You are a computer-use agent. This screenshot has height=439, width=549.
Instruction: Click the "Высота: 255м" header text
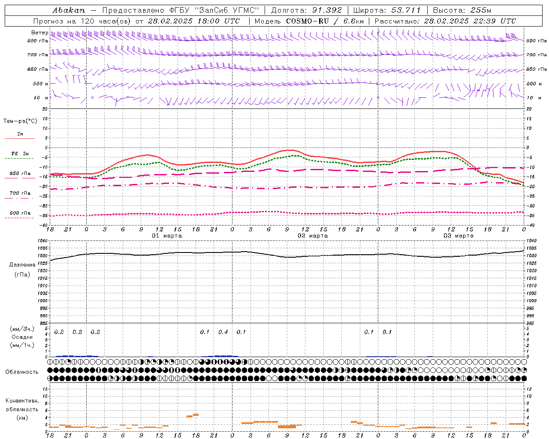pyautogui.click(x=462, y=10)
